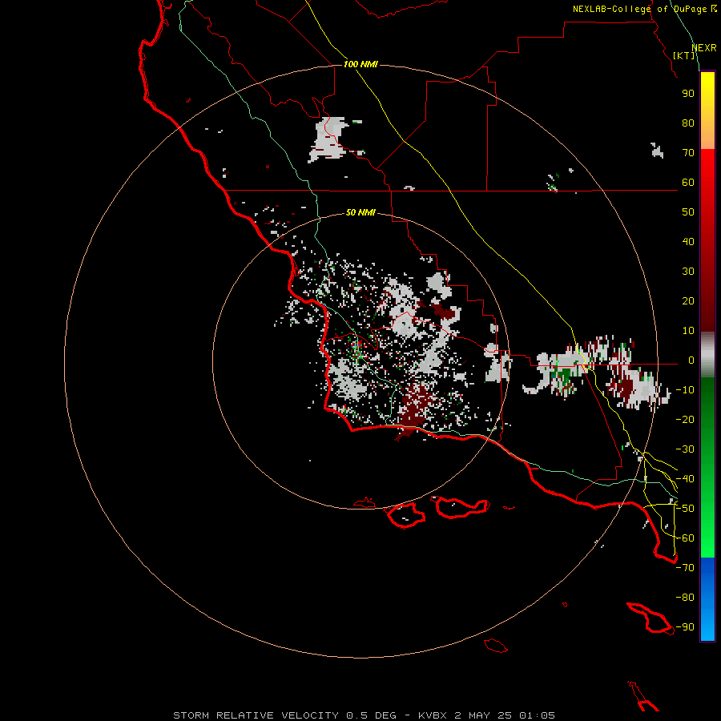Click the 10 value on the velocity scale

688,331
